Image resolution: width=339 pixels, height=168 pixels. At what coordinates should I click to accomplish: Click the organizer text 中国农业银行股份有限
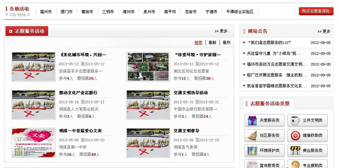pyautogui.click(x=195, y=109)
